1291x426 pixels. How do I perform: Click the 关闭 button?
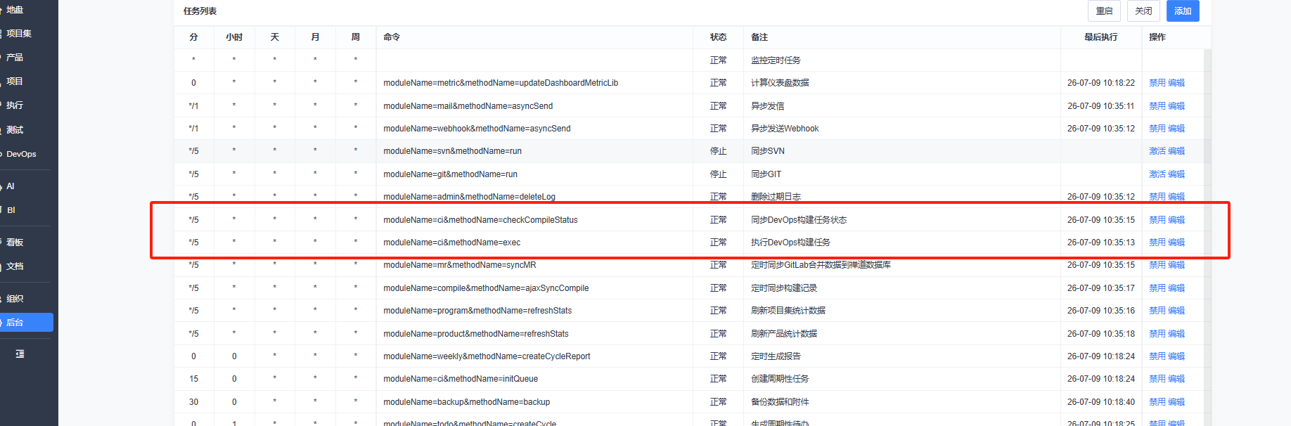click(x=1143, y=11)
